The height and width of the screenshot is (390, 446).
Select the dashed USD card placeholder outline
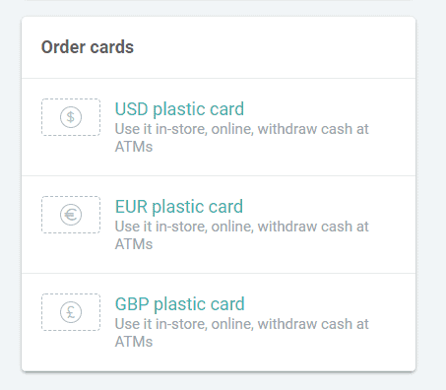71,117
